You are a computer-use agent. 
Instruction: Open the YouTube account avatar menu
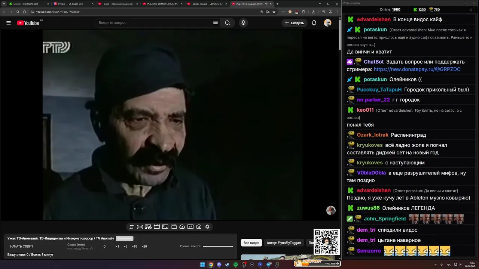(327, 23)
